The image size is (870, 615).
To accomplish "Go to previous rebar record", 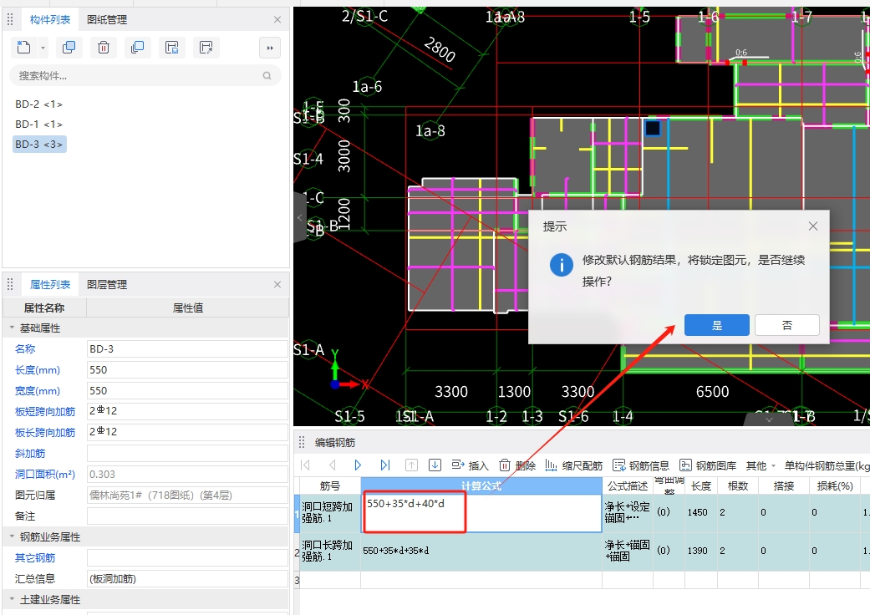I will coord(333,465).
